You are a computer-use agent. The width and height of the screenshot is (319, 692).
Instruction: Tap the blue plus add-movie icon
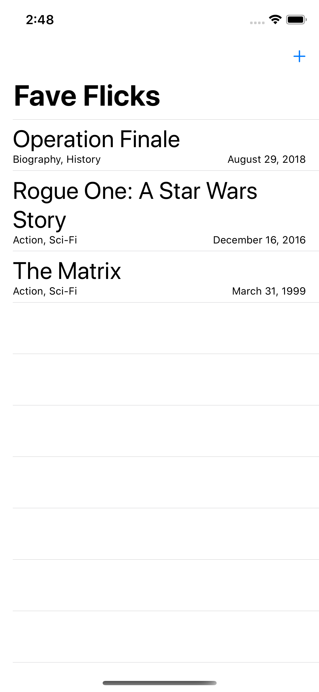pyautogui.click(x=299, y=56)
